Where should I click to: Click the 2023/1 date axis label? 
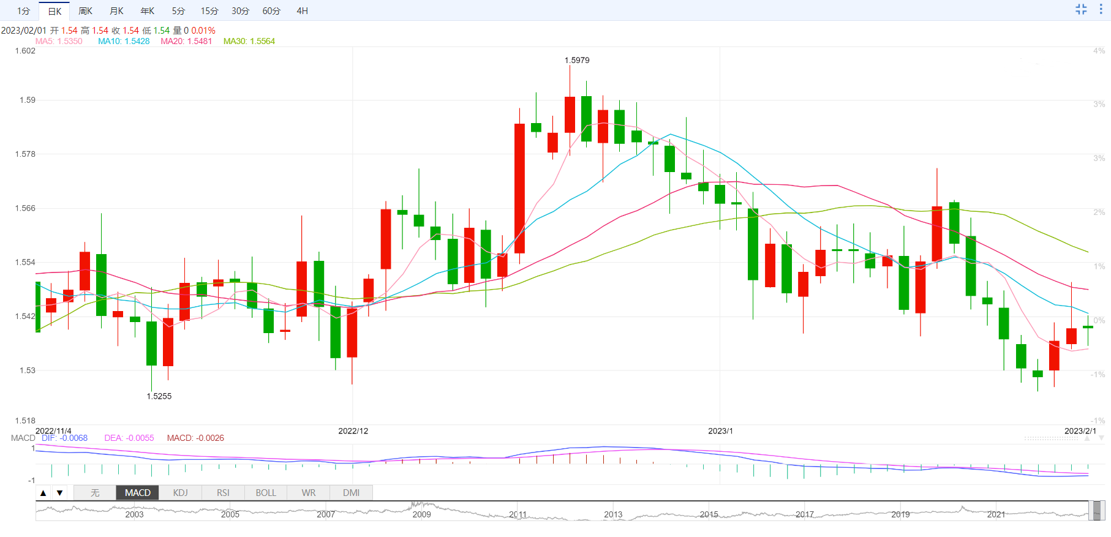(720, 431)
